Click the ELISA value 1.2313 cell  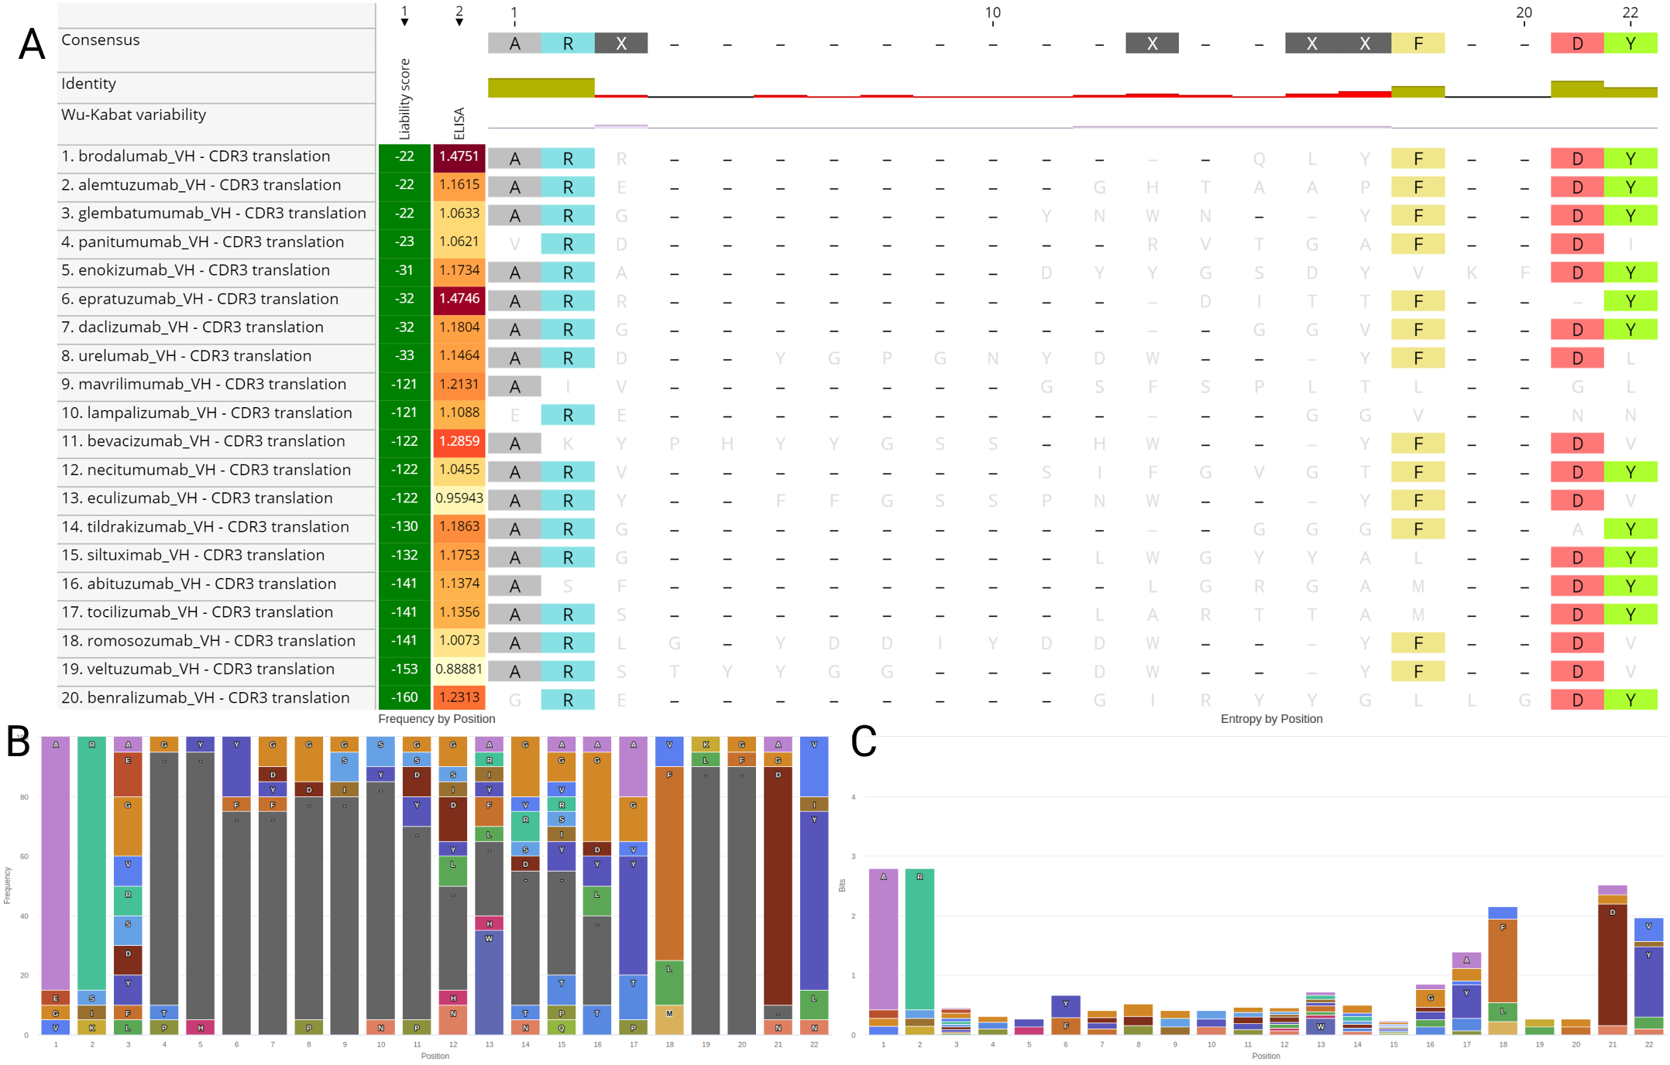click(459, 698)
